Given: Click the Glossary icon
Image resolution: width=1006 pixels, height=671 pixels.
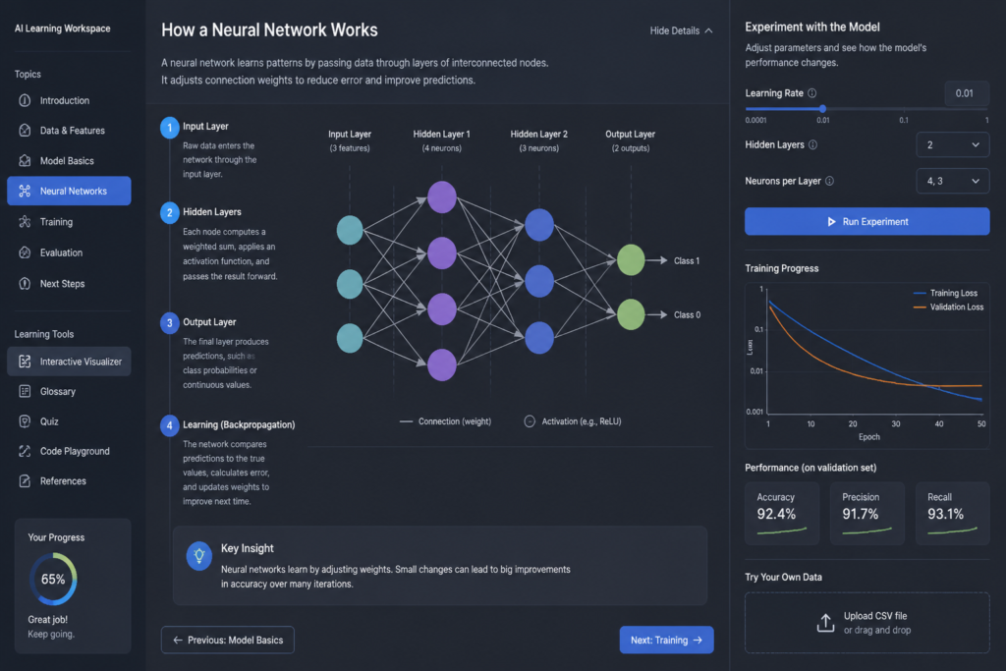Looking at the screenshot, I should coord(25,391).
